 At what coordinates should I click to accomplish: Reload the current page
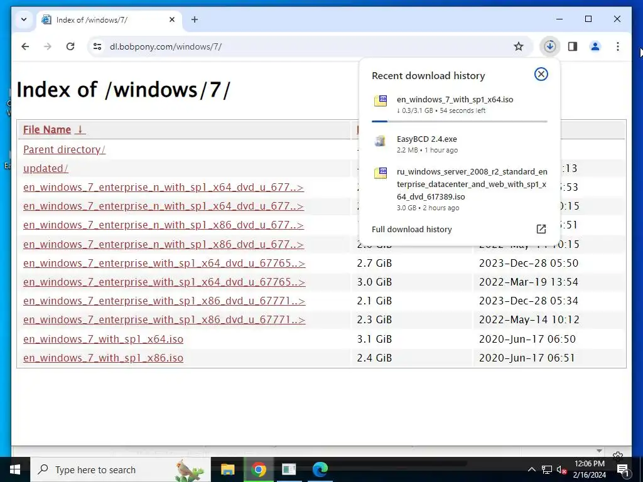(70, 46)
